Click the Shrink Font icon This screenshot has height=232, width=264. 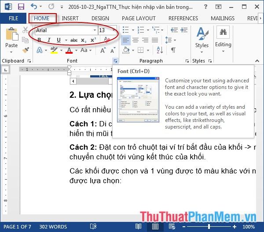click(x=113, y=50)
